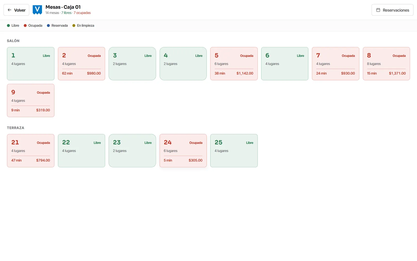Viewport: 417px width, 261px height.
Task: Click the En limpieza legend dot
Action: [74, 26]
